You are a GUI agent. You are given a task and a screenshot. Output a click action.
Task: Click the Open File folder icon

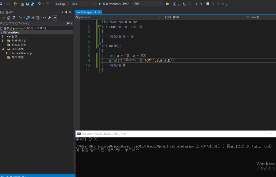23,4
